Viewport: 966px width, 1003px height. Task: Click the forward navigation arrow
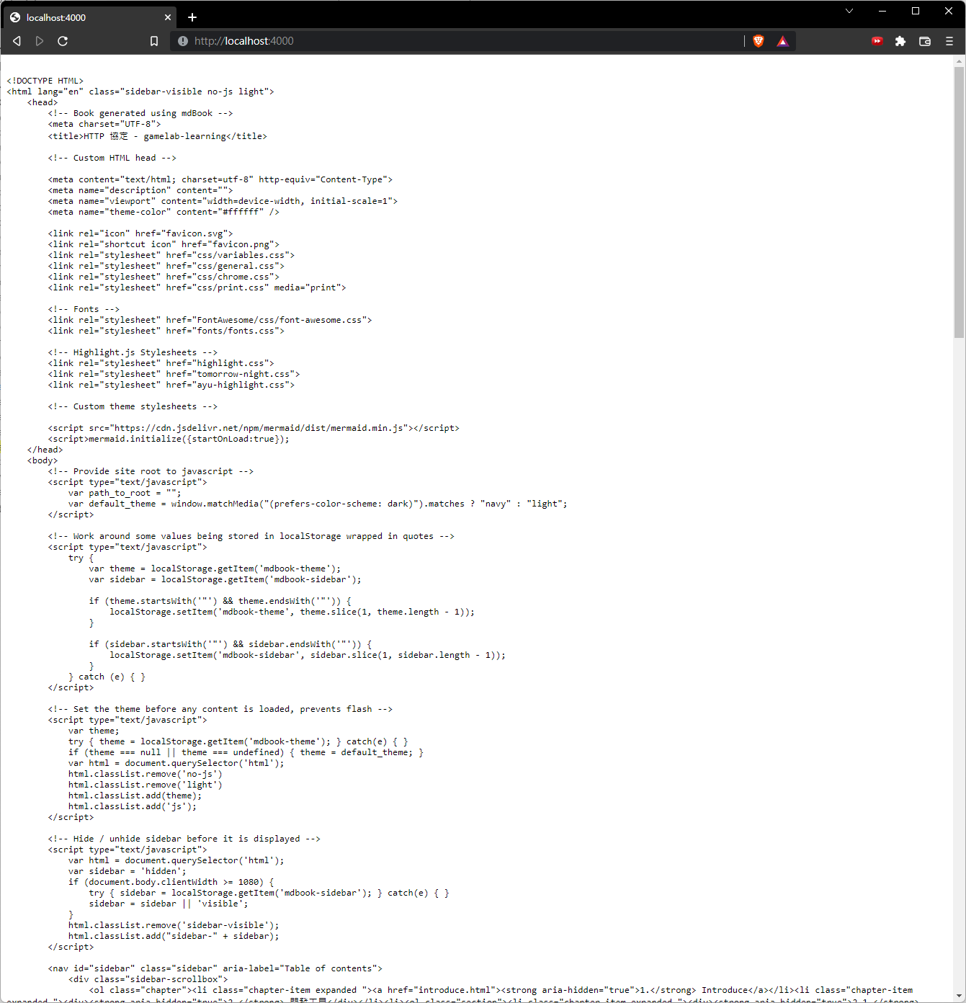(40, 41)
